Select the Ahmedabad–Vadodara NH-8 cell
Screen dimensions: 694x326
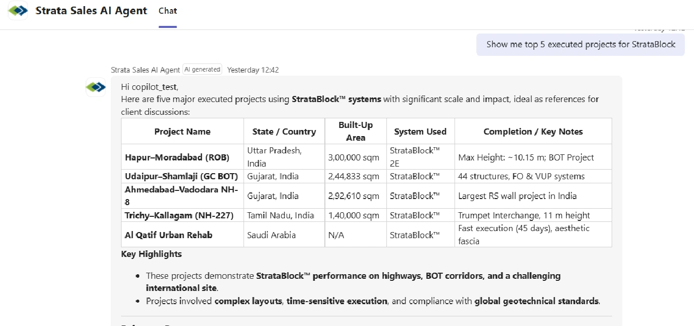(x=183, y=196)
